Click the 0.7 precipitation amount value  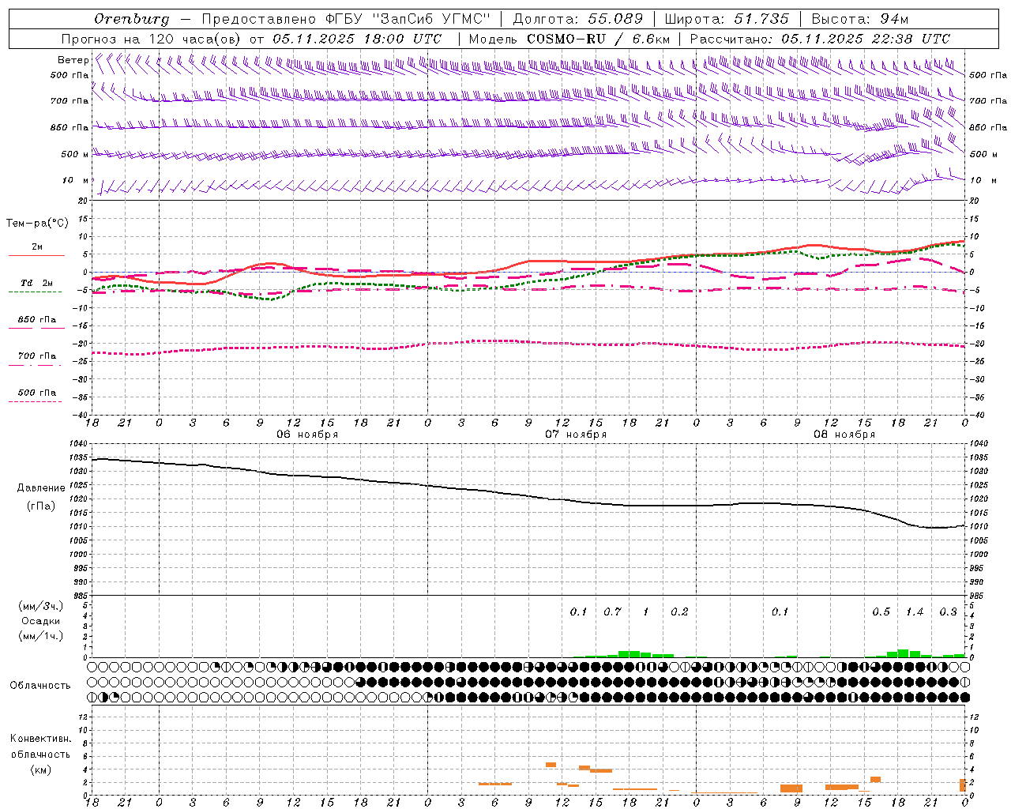(612, 612)
